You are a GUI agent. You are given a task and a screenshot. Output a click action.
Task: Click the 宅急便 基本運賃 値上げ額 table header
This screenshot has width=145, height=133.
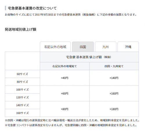click(x=89, y=57)
